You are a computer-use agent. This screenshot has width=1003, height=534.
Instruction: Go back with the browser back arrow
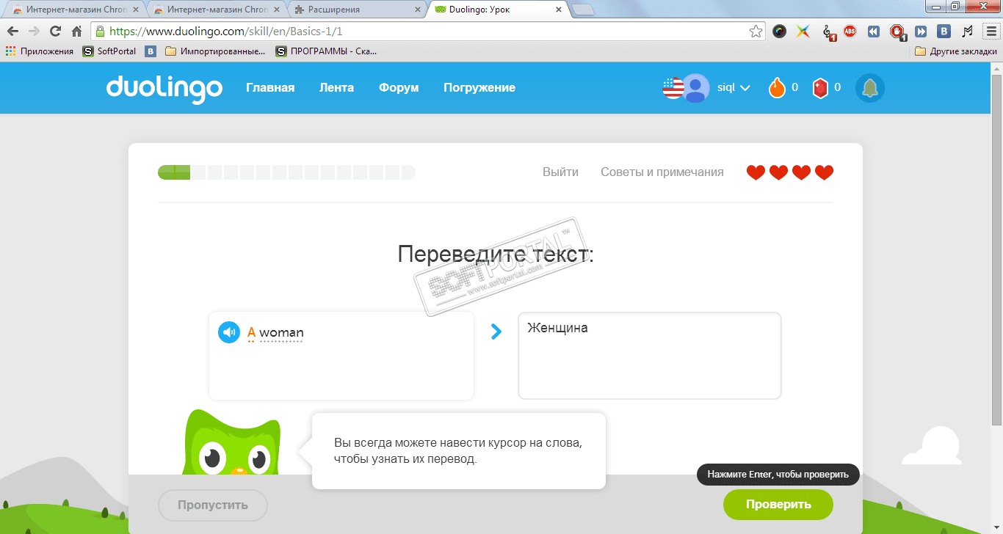(x=12, y=32)
